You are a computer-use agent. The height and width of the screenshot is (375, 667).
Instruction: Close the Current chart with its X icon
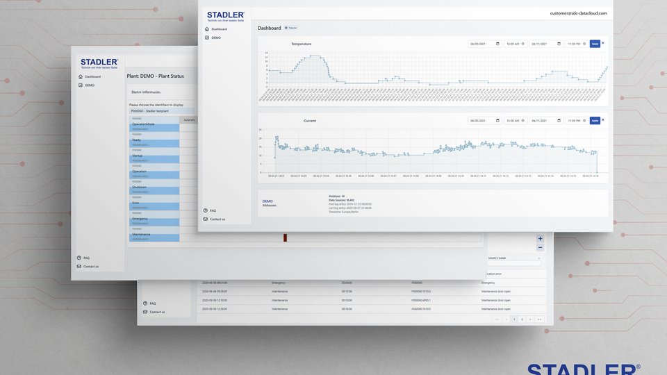click(603, 120)
